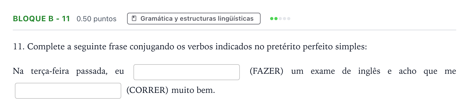Click the phrase 'pretérito perfeito simples'

pyautogui.click(x=317, y=47)
